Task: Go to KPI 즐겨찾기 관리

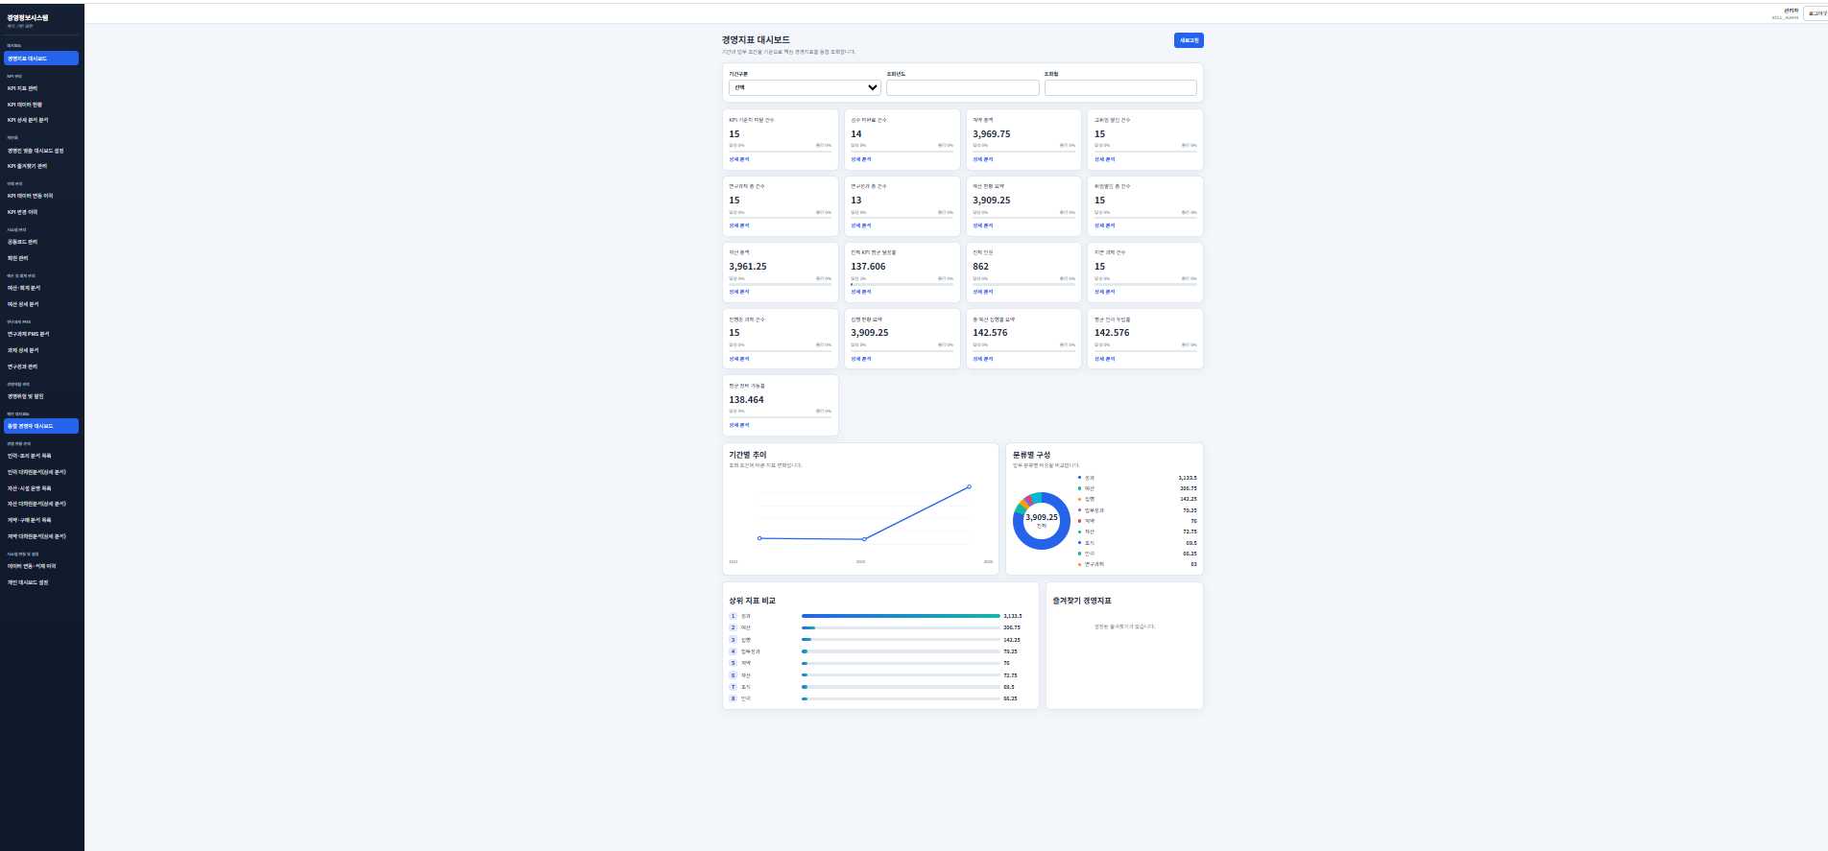Action: pos(41,166)
